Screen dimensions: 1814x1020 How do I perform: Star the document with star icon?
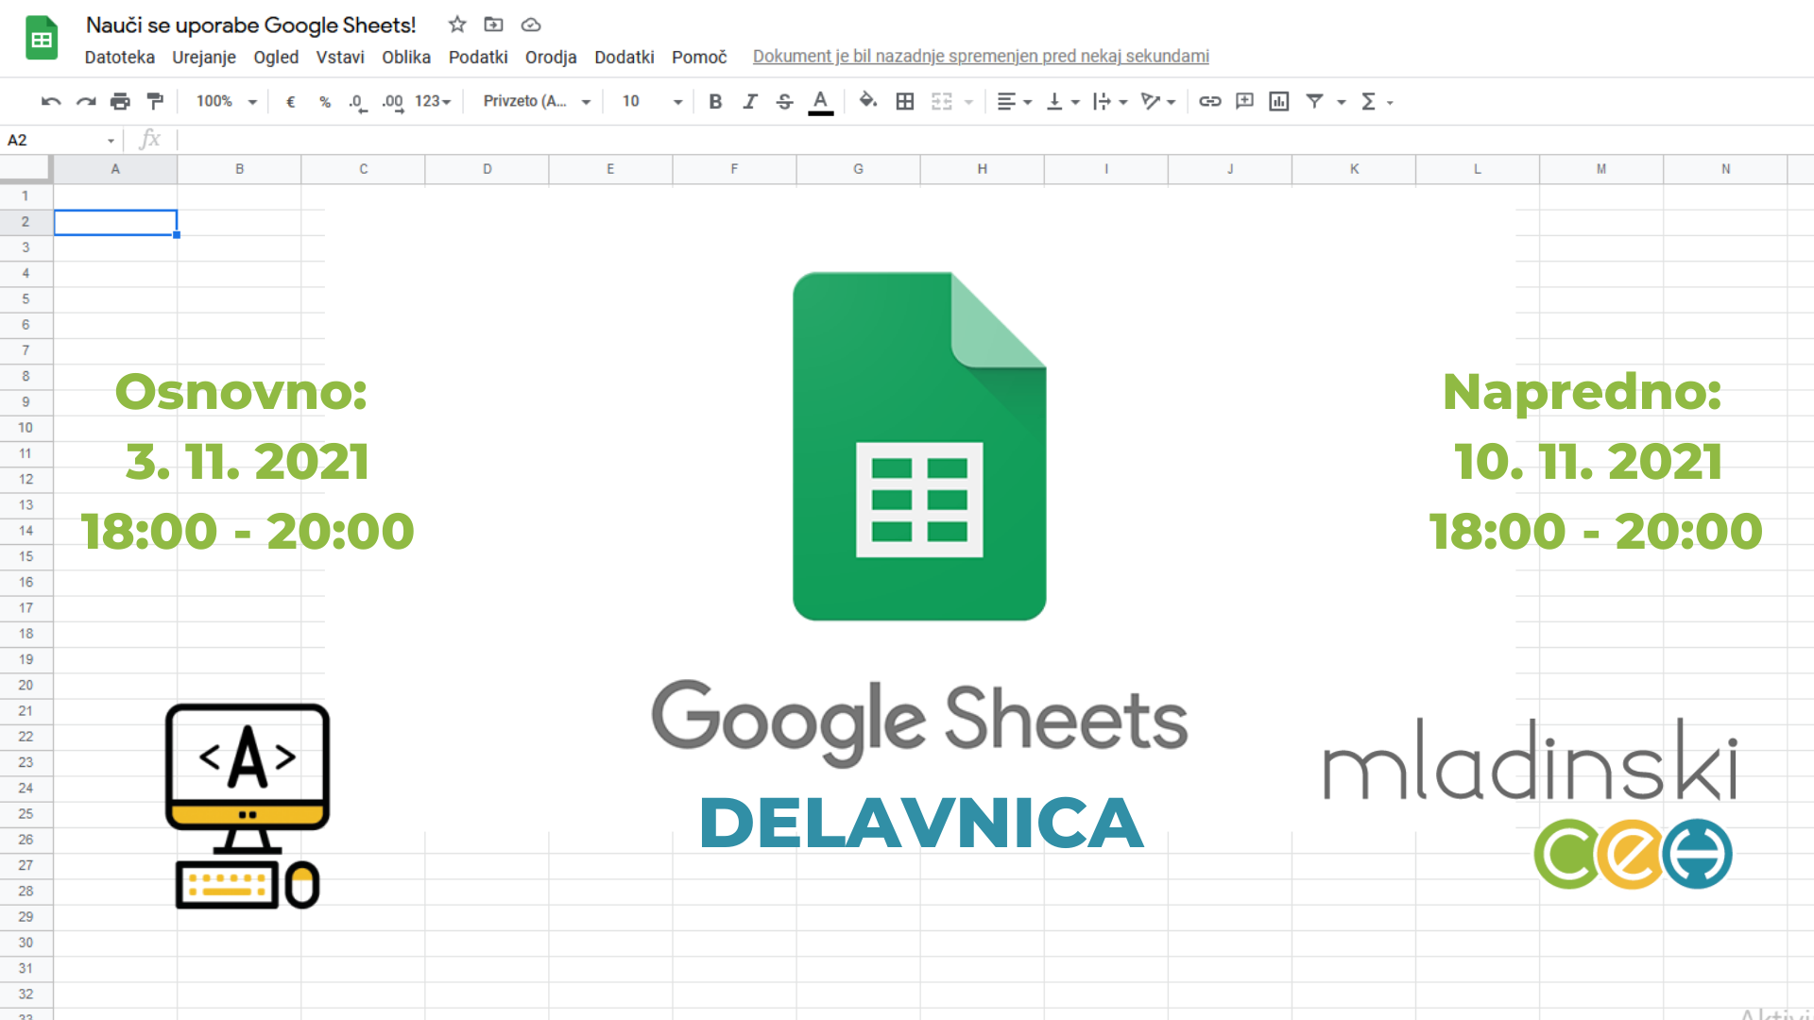457,25
